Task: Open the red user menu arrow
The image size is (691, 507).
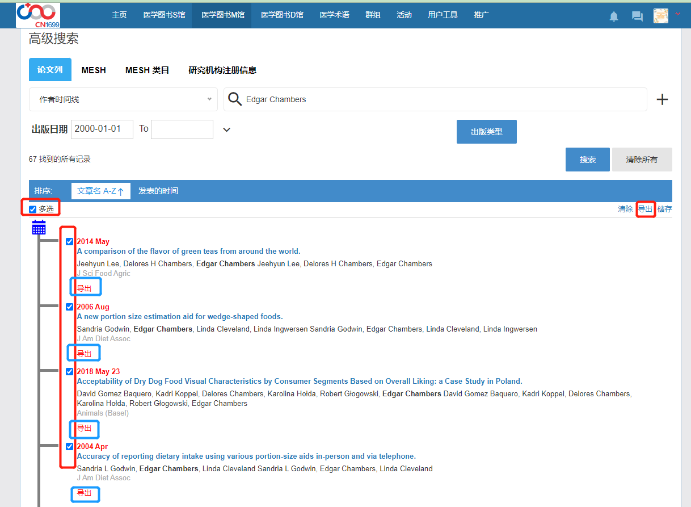Action: (678, 14)
